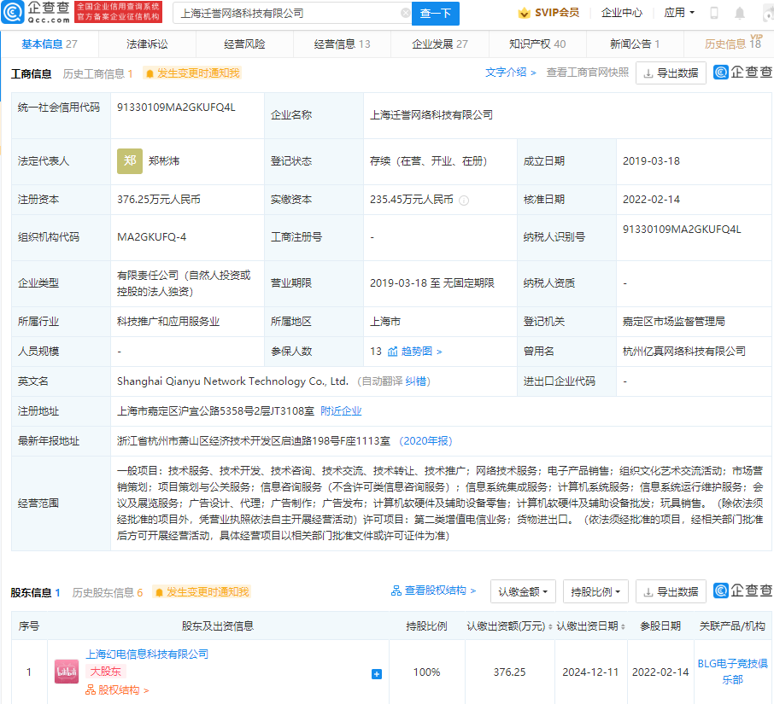Expand the 持股比例 dropdown filter
Viewport: 774px width, 704px height.
click(x=595, y=591)
